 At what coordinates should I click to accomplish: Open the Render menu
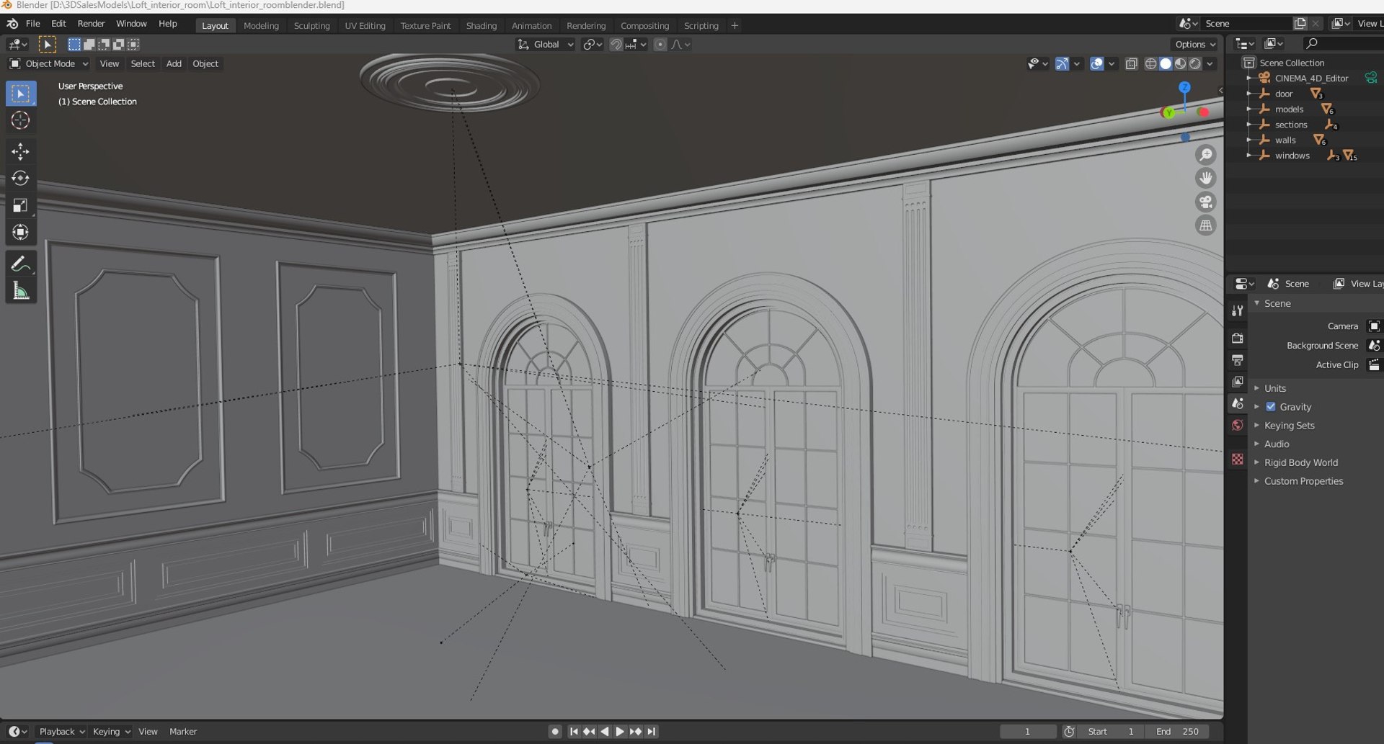coord(91,24)
